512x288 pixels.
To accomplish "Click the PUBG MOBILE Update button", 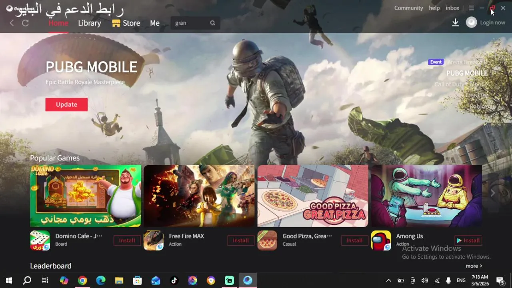I will (x=66, y=104).
